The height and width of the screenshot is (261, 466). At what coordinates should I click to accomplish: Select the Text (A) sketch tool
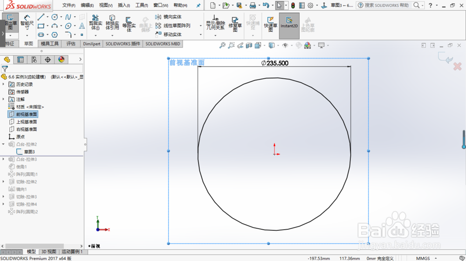click(x=82, y=26)
